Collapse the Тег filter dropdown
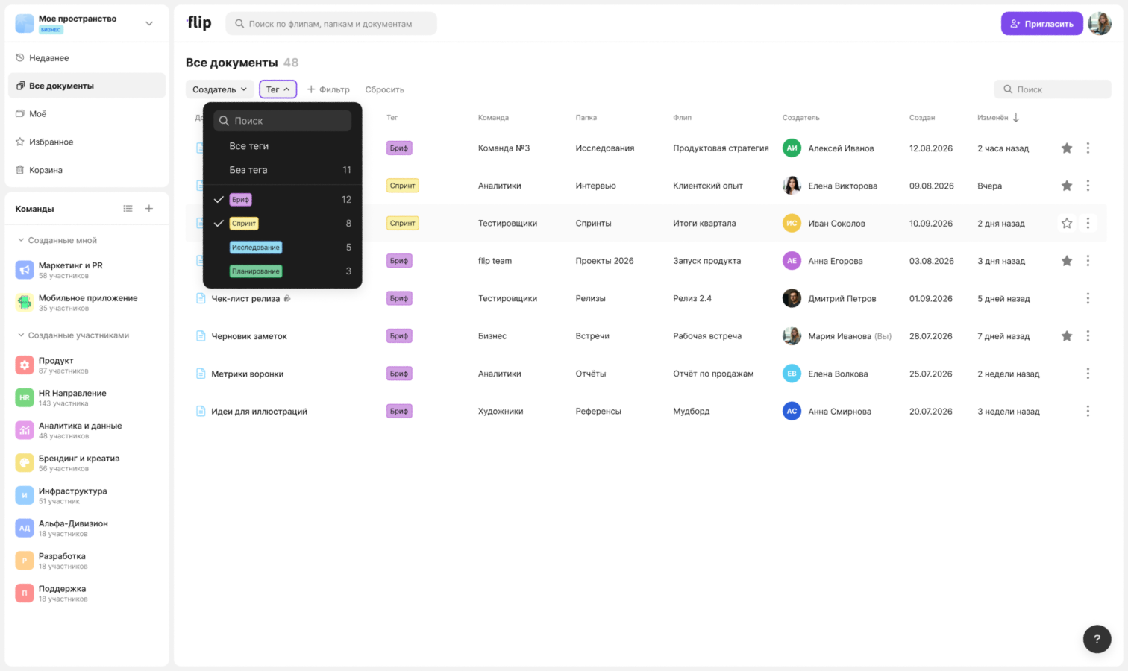Screen dimensions: 1128x671 point(278,89)
